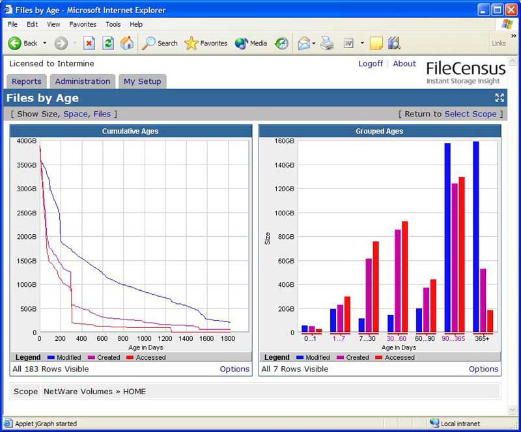Click the 0...1 age group axis label
Screen dimensions: 521x432
tap(310, 338)
